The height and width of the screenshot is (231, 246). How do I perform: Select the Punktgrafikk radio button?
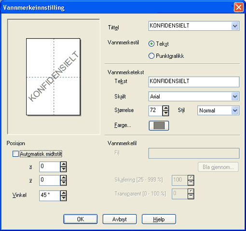tap(151, 56)
